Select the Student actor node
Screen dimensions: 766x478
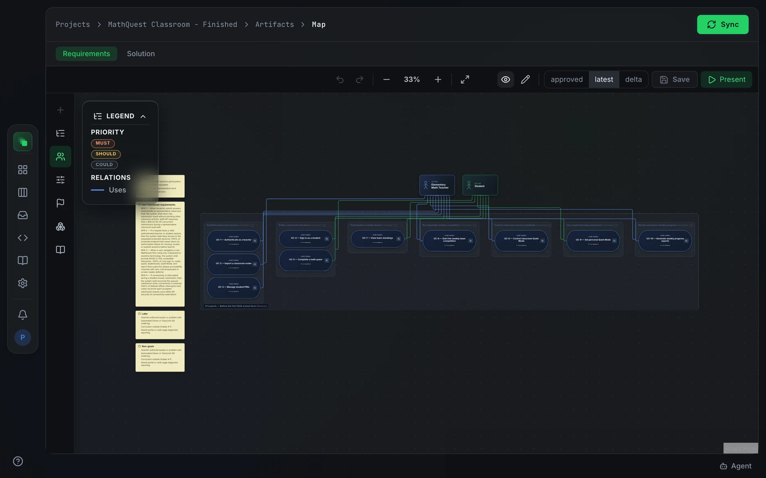[x=480, y=185]
